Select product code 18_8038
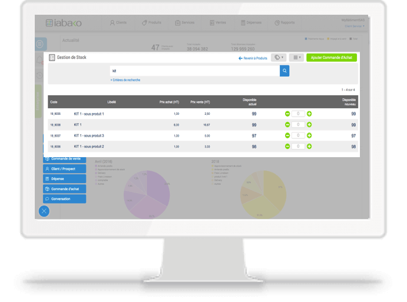Screen dimensions: 407x302 tap(55, 125)
